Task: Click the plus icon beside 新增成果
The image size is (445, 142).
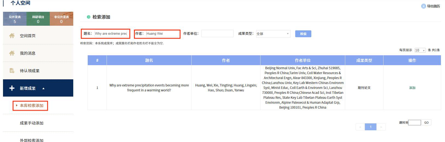Action: click(12, 88)
